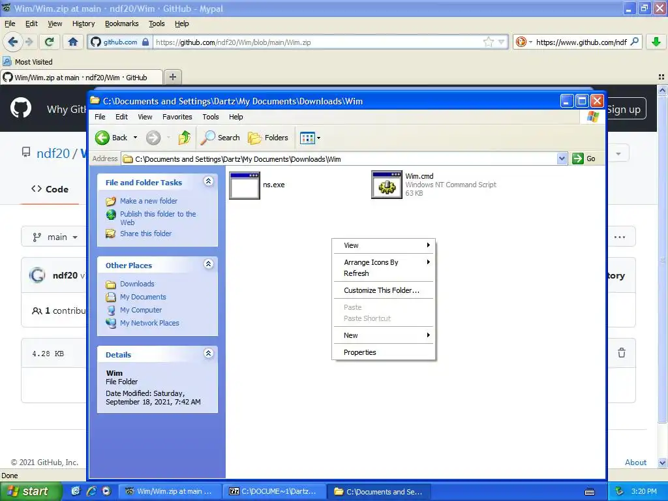Open the browser History menu

click(x=83, y=24)
